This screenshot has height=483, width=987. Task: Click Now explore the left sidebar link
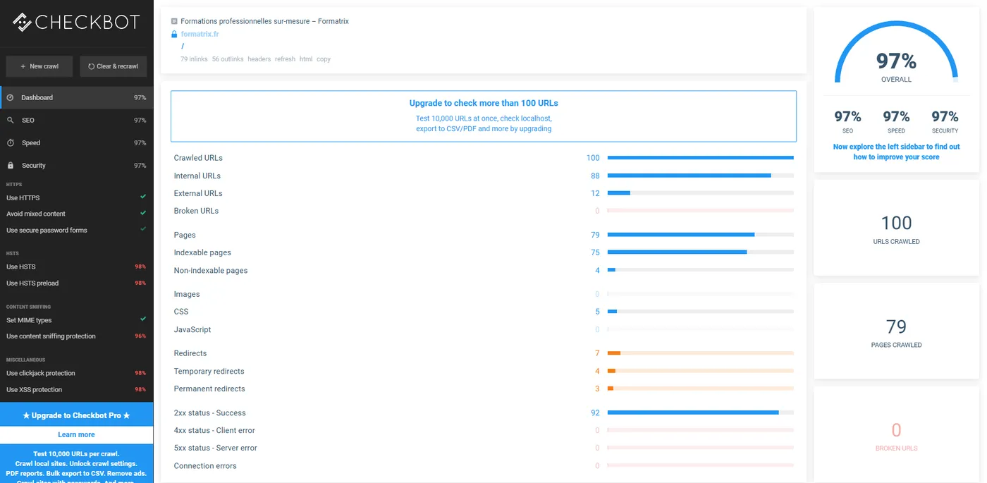pos(896,152)
